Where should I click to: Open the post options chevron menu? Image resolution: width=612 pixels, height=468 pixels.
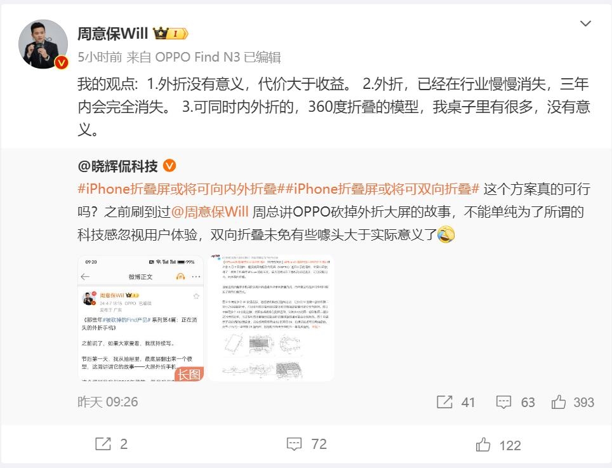click(585, 23)
